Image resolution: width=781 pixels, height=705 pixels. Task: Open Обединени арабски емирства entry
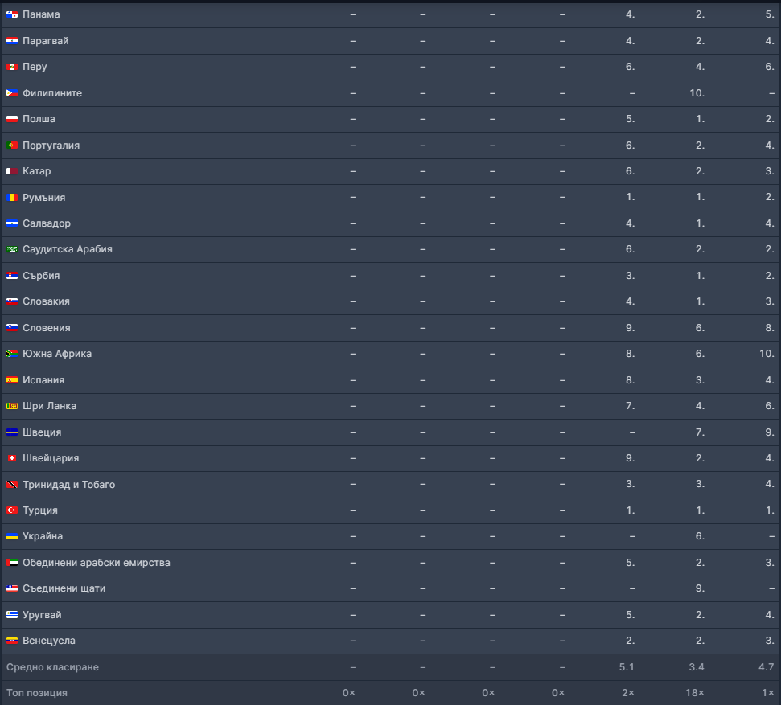(96, 563)
